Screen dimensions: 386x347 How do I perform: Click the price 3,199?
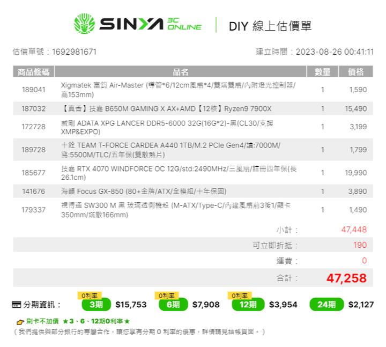click(x=358, y=127)
